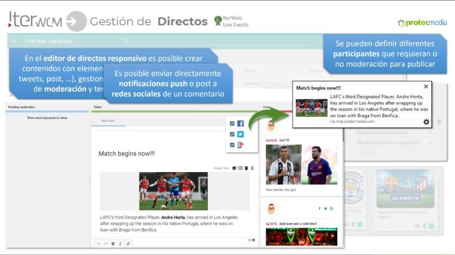Screen dimensions: 455x255
Task: Click the red color dot below the editor
Action: point(253,240)
